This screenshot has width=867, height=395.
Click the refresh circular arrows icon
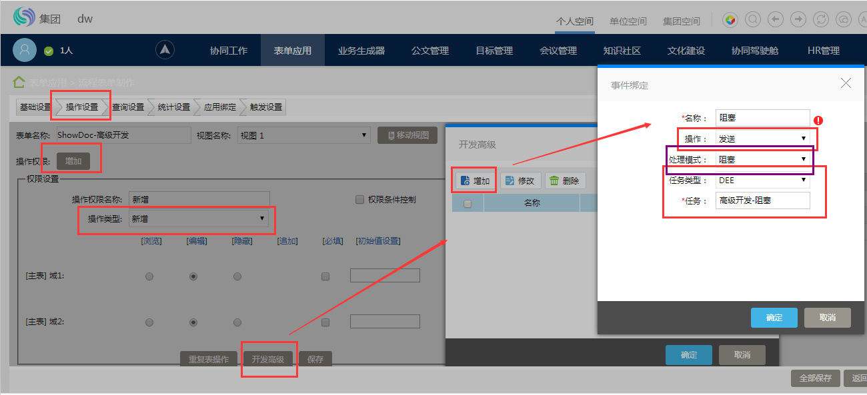821,19
